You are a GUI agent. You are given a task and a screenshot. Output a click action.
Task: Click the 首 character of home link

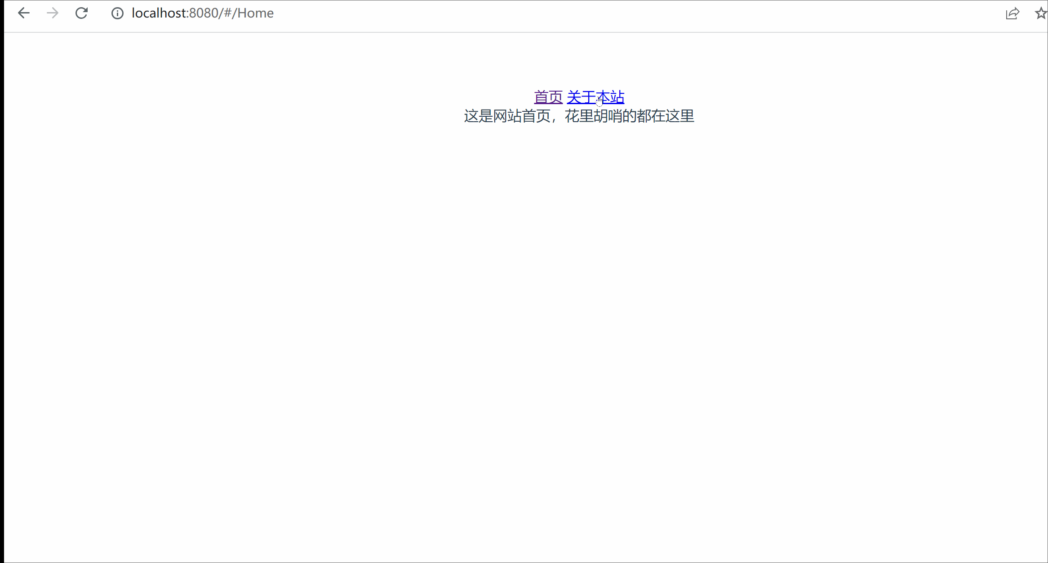pos(541,97)
